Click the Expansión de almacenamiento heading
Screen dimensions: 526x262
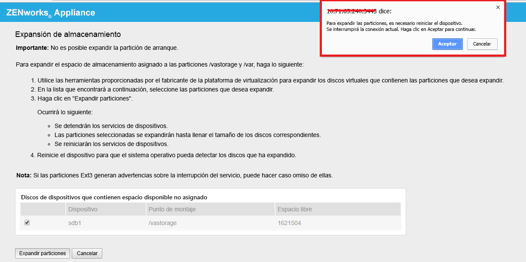(x=68, y=34)
